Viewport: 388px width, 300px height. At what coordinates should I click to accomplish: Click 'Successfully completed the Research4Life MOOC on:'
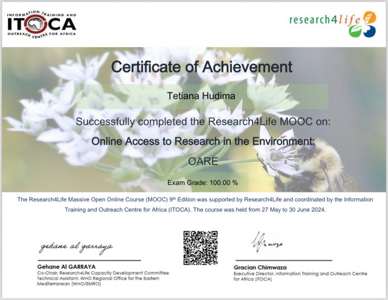(203, 122)
